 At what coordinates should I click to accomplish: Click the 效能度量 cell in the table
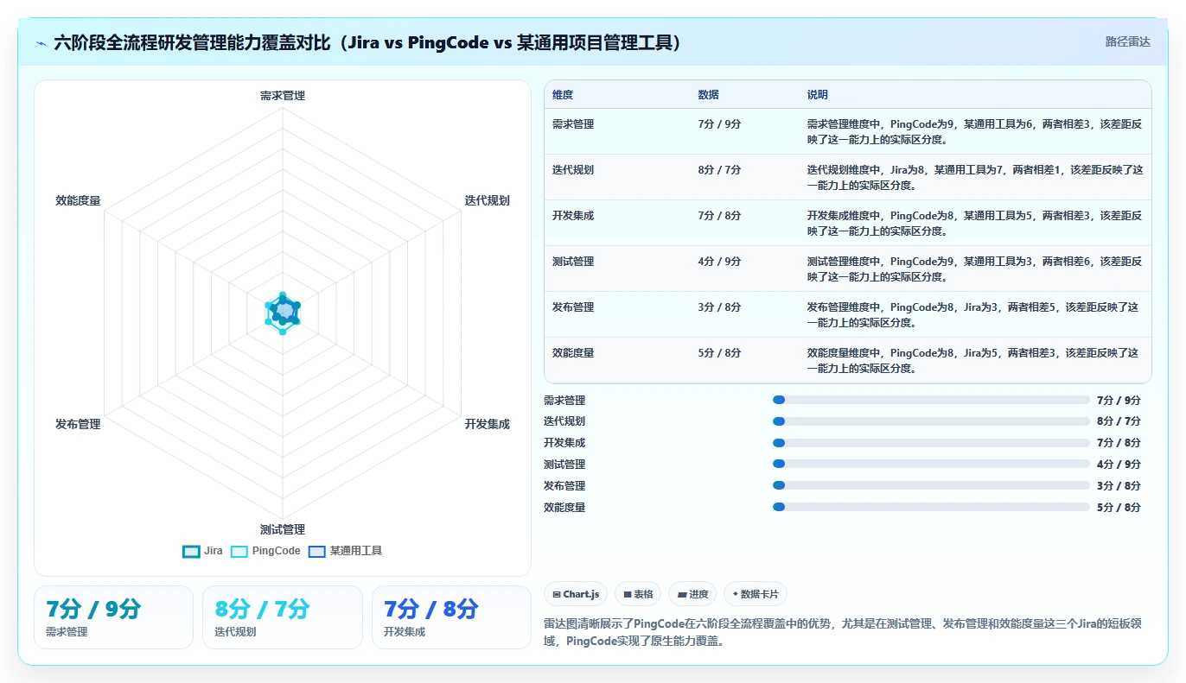[573, 353]
